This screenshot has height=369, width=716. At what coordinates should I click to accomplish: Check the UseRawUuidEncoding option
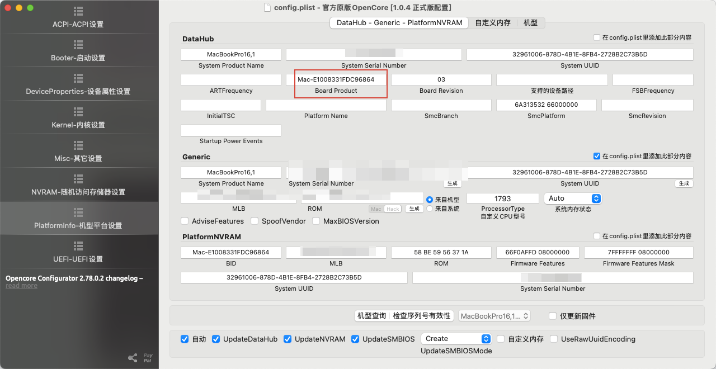(x=554, y=339)
